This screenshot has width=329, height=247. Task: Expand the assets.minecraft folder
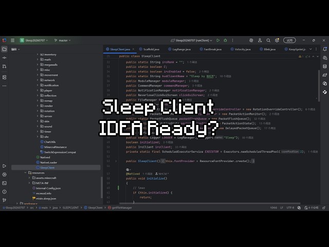(29, 178)
